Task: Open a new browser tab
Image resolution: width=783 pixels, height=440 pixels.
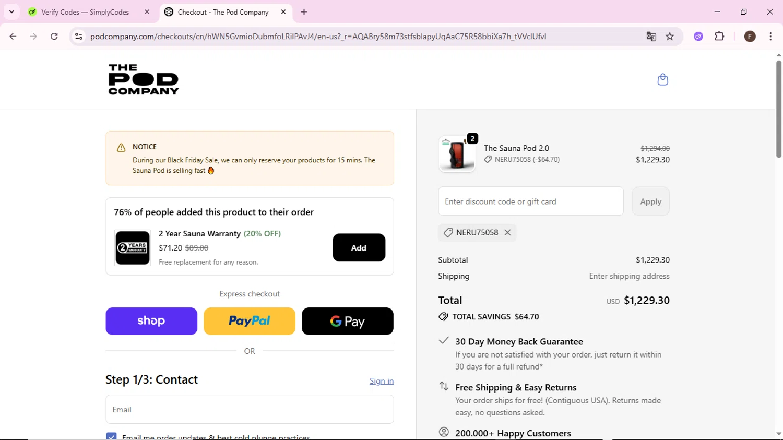Action: pos(304,12)
